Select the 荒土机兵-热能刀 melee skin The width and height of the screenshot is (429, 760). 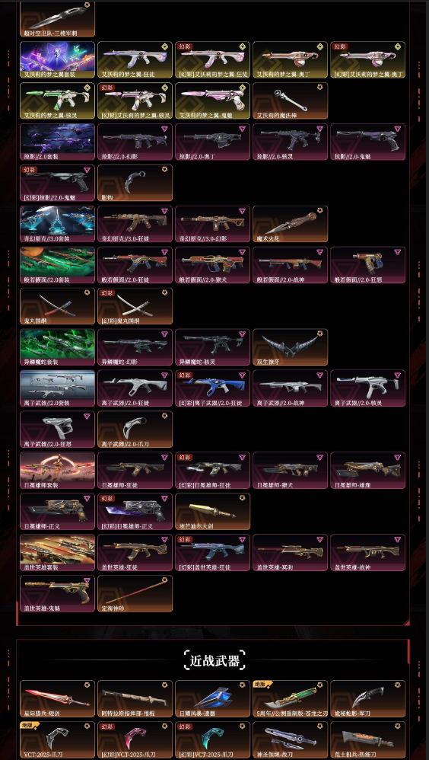367,740
